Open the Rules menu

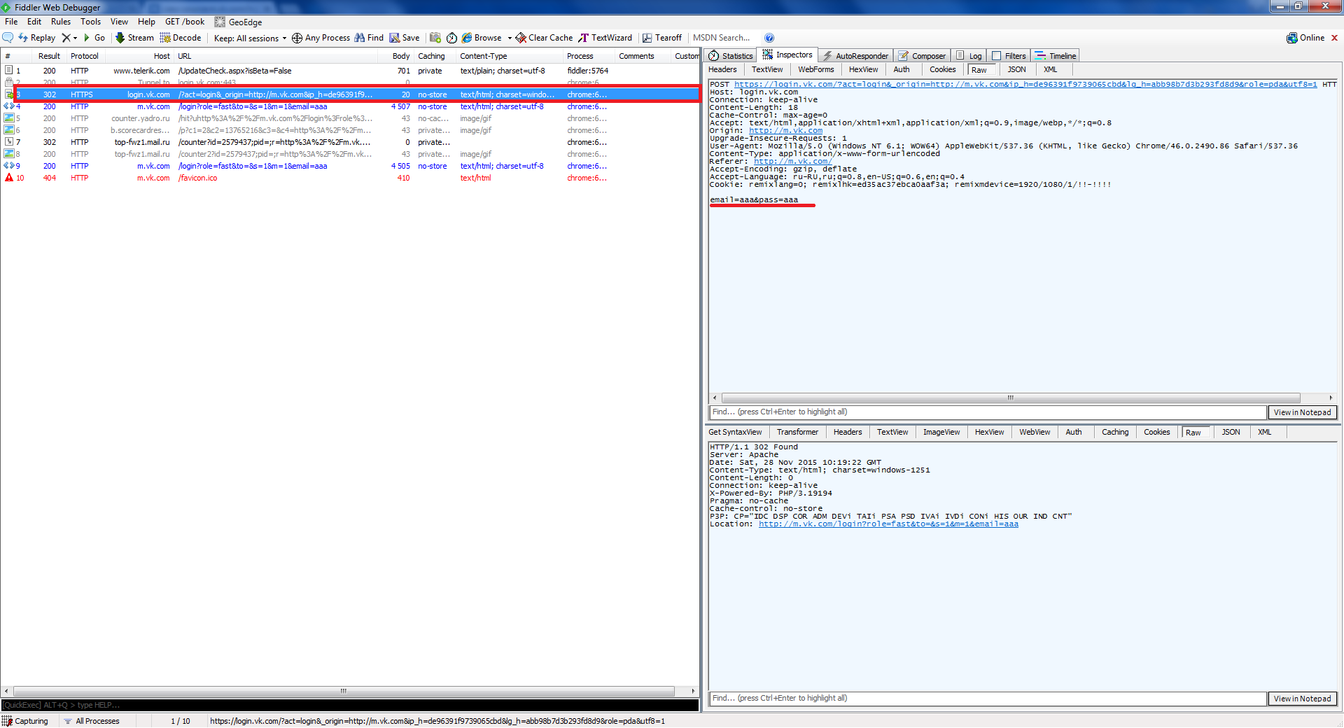click(x=61, y=22)
